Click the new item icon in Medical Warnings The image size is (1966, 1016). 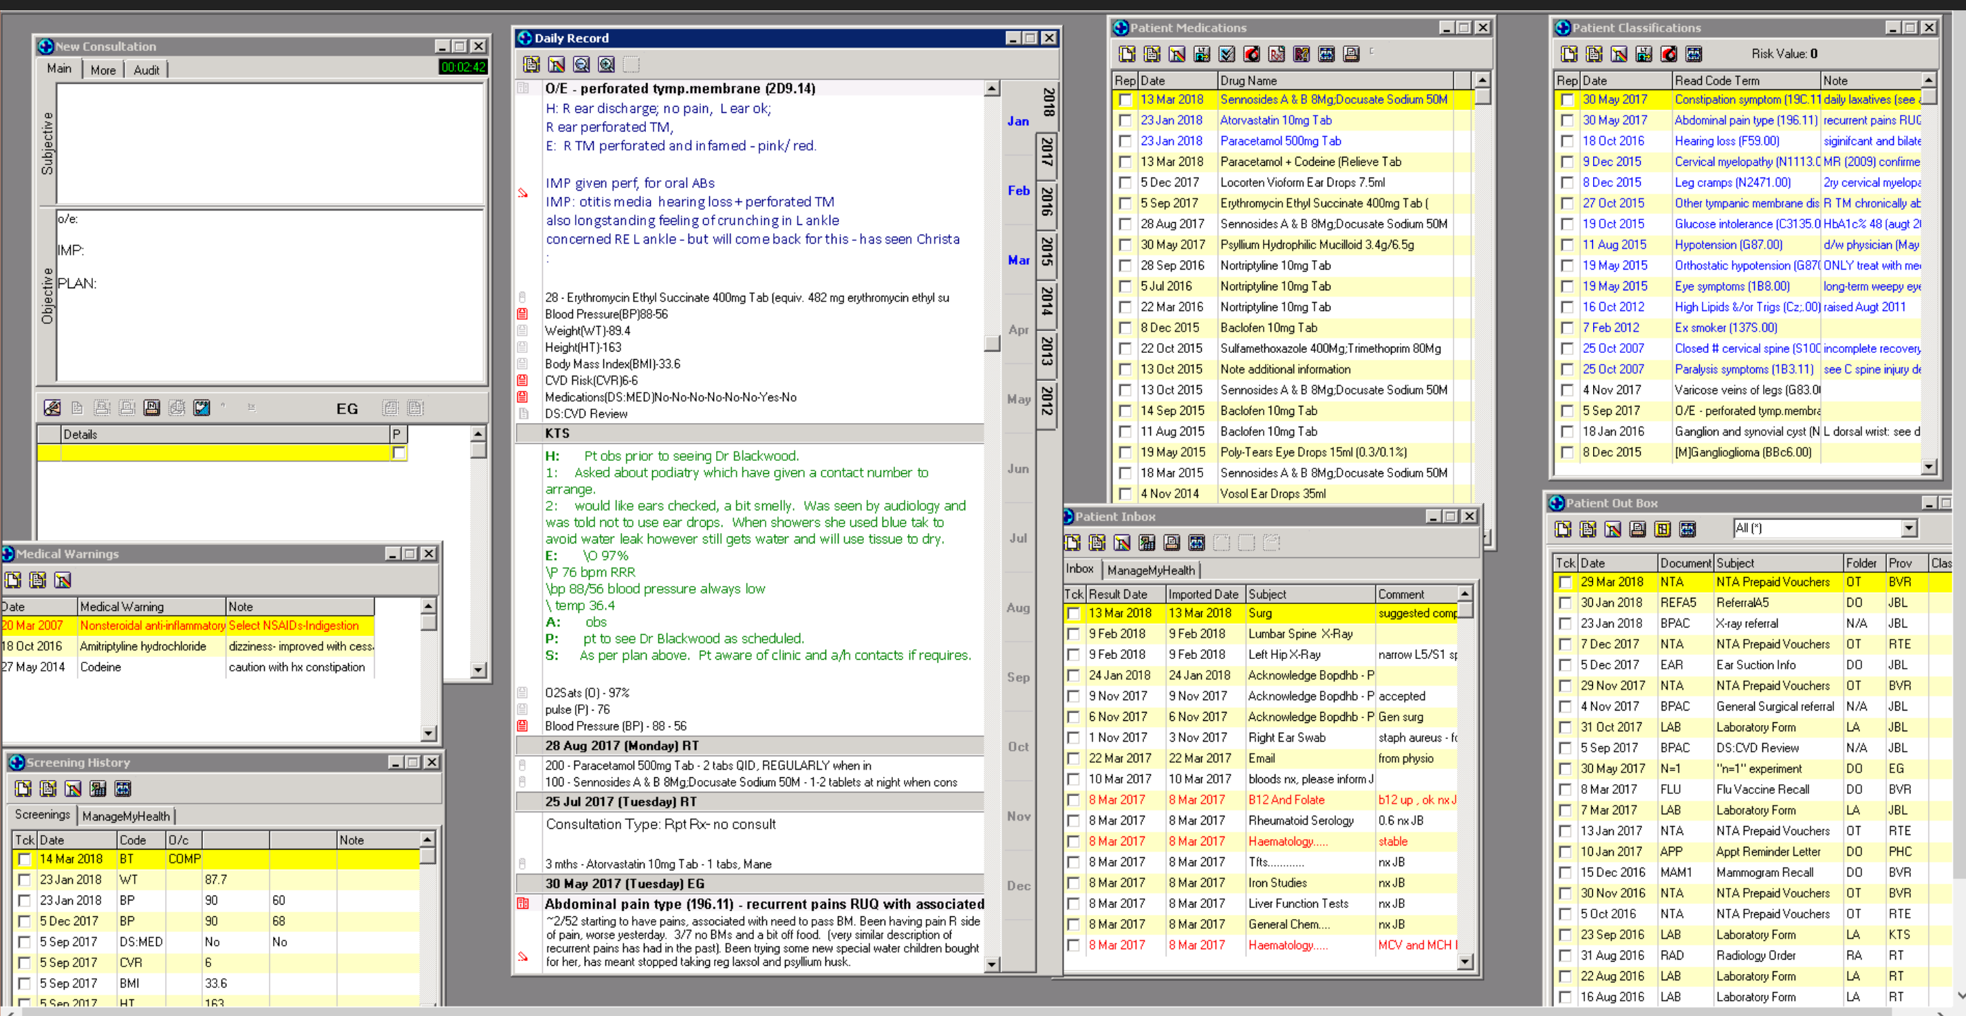pos(13,580)
